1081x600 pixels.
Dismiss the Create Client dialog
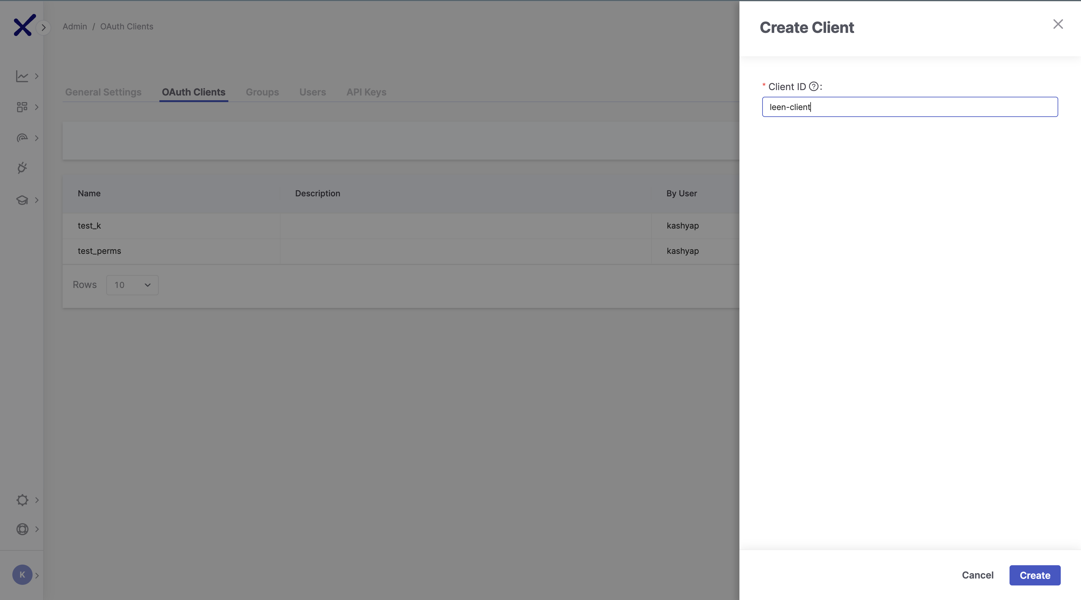pyautogui.click(x=1058, y=24)
